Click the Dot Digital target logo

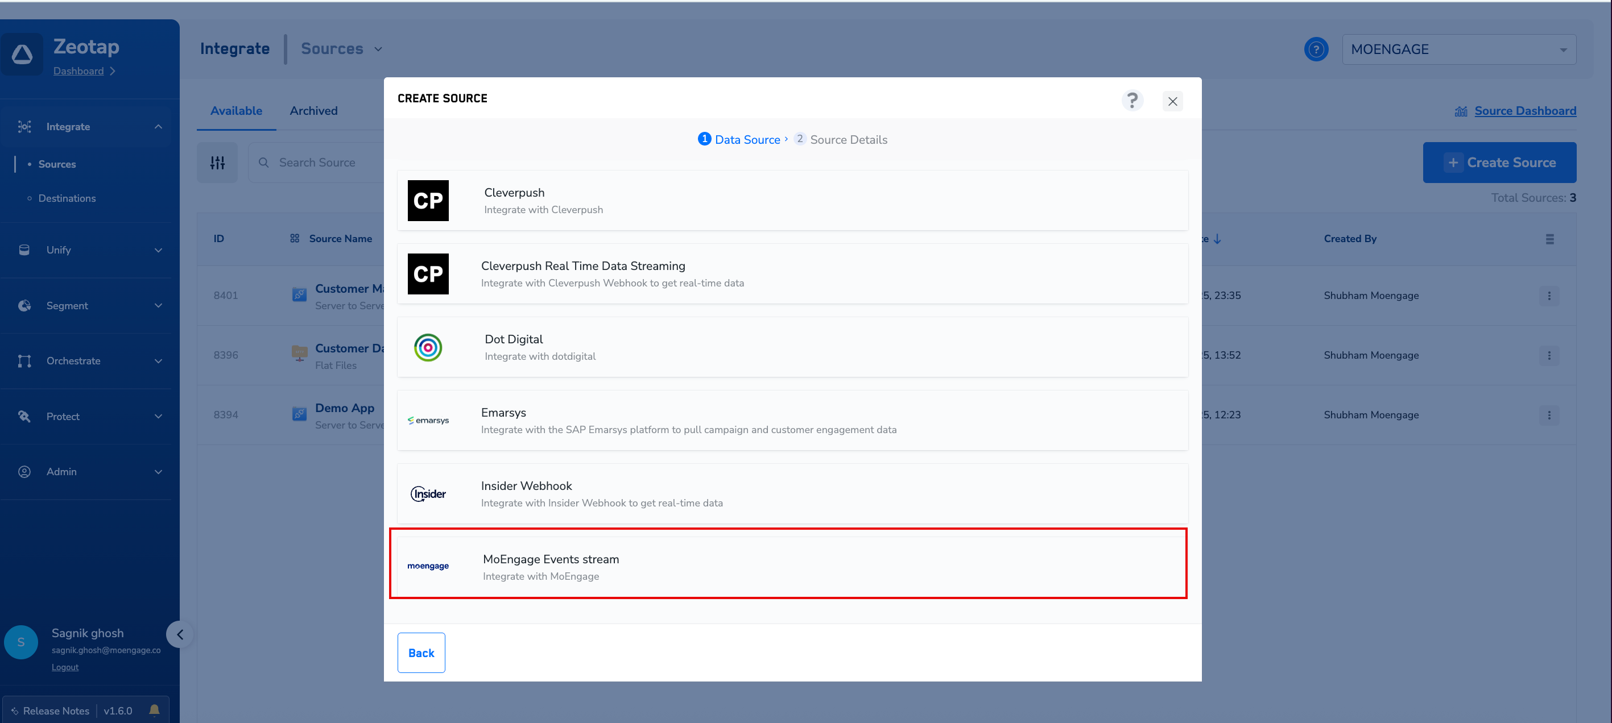428,348
